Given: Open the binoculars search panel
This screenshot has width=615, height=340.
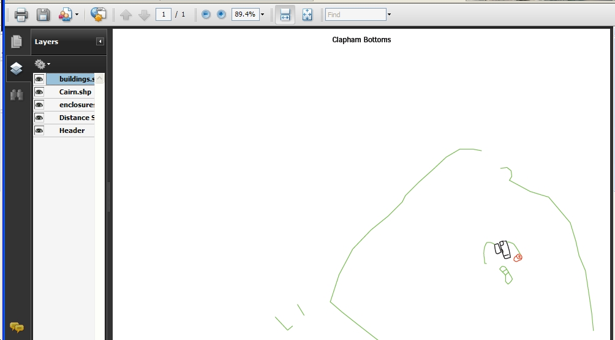Looking at the screenshot, I should coord(17,94).
